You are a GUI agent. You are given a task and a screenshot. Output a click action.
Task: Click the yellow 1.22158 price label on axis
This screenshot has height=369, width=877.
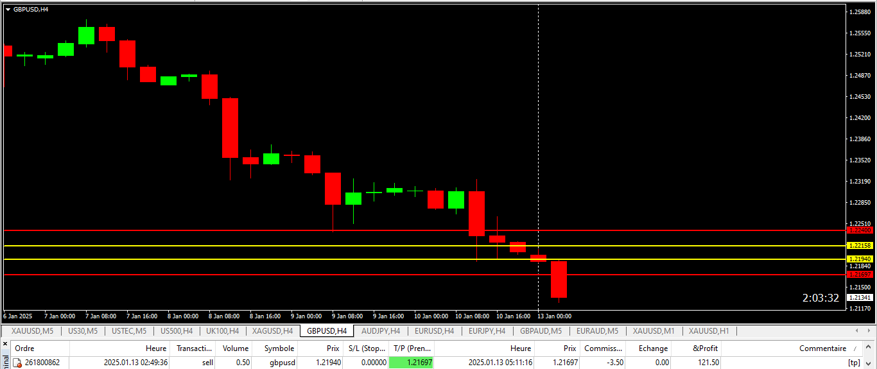(860, 246)
